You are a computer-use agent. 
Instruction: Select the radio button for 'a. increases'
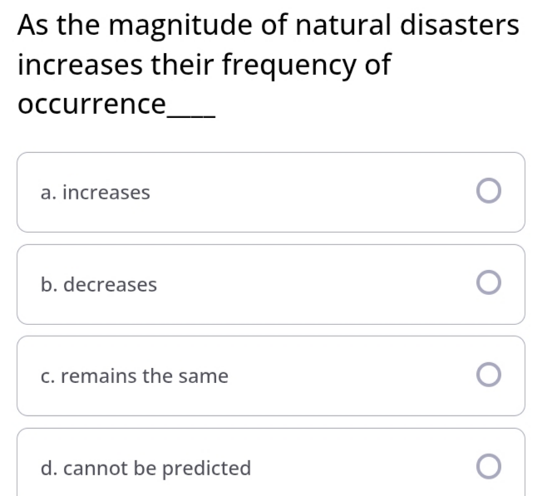point(489,190)
